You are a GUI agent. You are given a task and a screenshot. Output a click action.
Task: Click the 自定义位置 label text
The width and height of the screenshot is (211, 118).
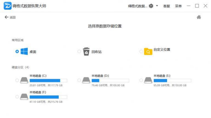[162, 50]
